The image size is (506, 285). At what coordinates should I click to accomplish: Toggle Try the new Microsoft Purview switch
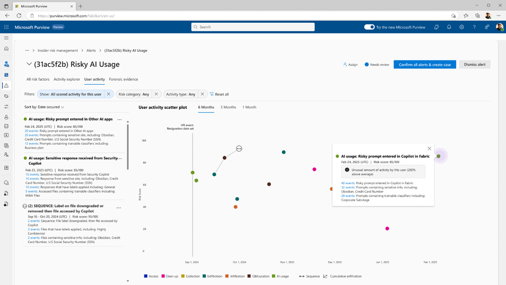pyautogui.click(x=369, y=27)
